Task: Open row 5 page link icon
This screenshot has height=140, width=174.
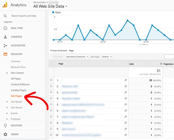Action: pos(126,105)
